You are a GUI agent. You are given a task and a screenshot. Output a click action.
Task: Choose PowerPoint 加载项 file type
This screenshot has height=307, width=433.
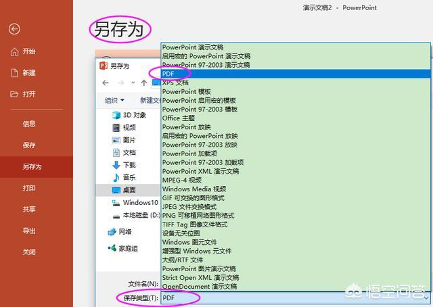296,153
